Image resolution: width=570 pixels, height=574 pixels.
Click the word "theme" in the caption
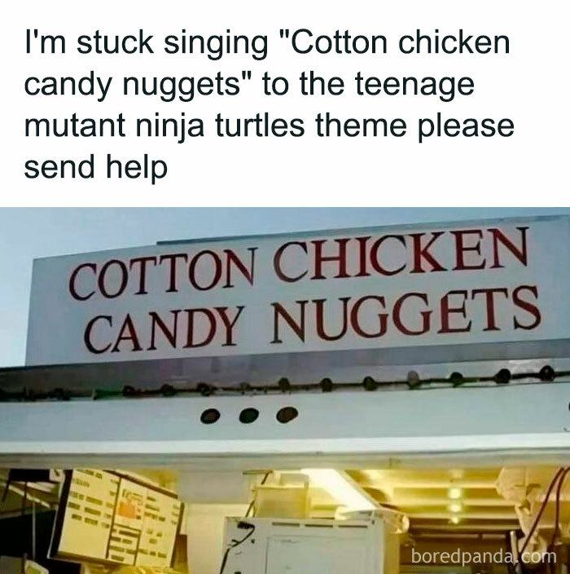coord(361,125)
